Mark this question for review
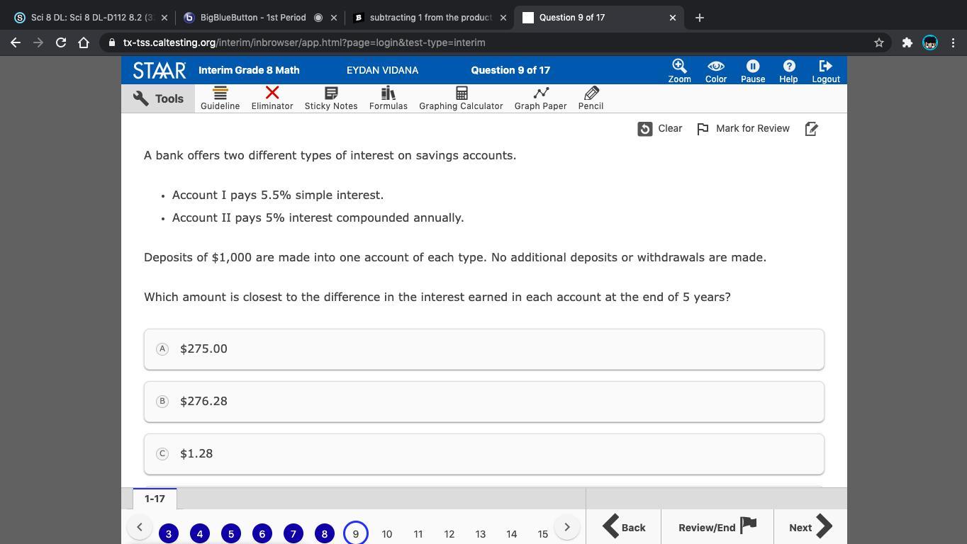Screen dimensions: 967x544 click(743, 129)
